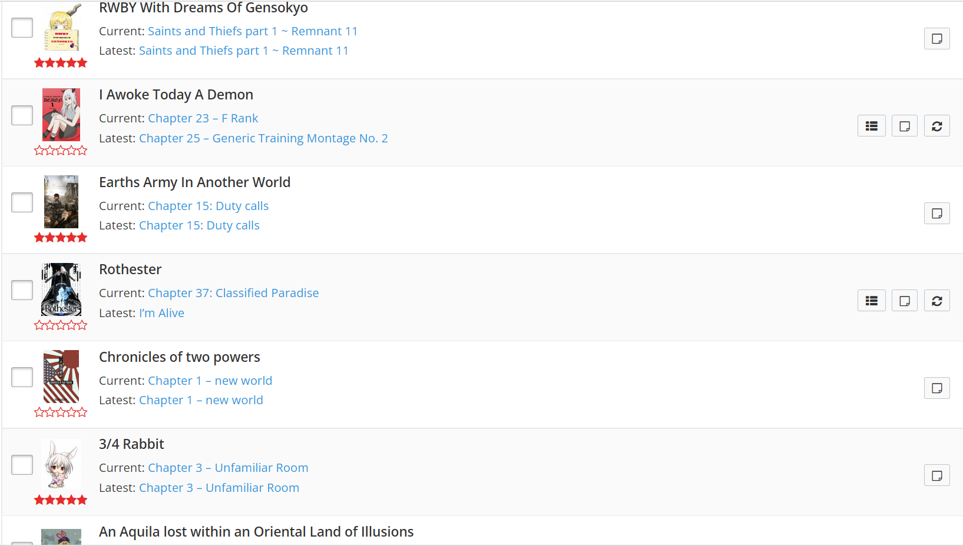This screenshot has width=963, height=546.
Task: Click the star rating under Rothester cover
Action: pos(61,325)
